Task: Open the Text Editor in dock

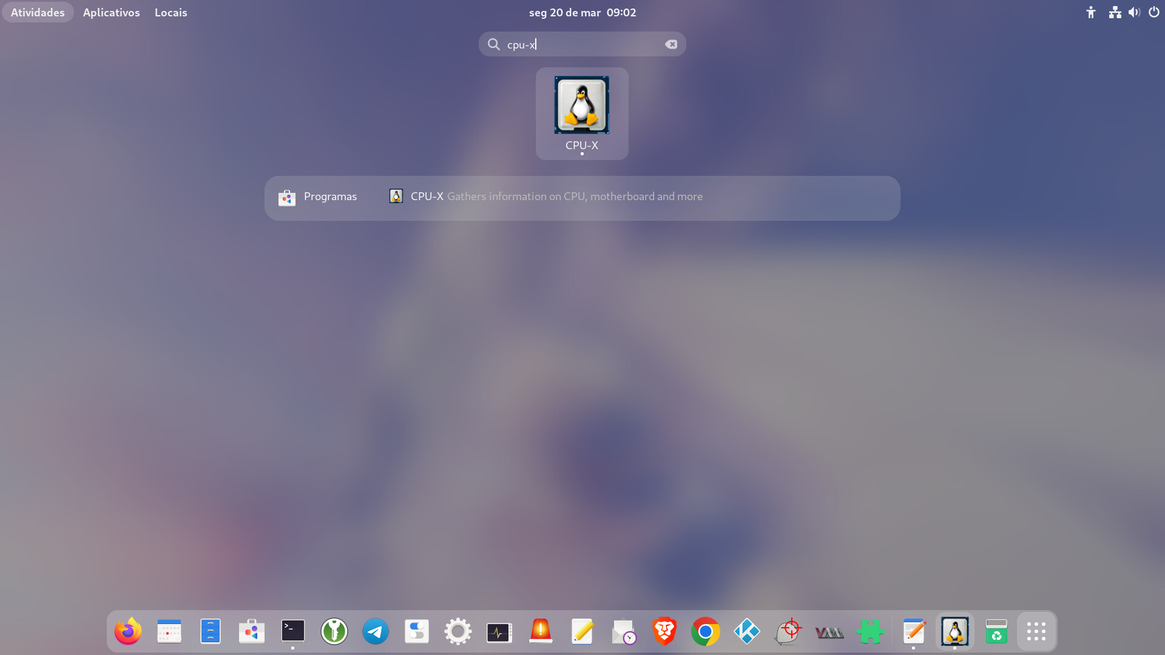Action: [x=914, y=631]
